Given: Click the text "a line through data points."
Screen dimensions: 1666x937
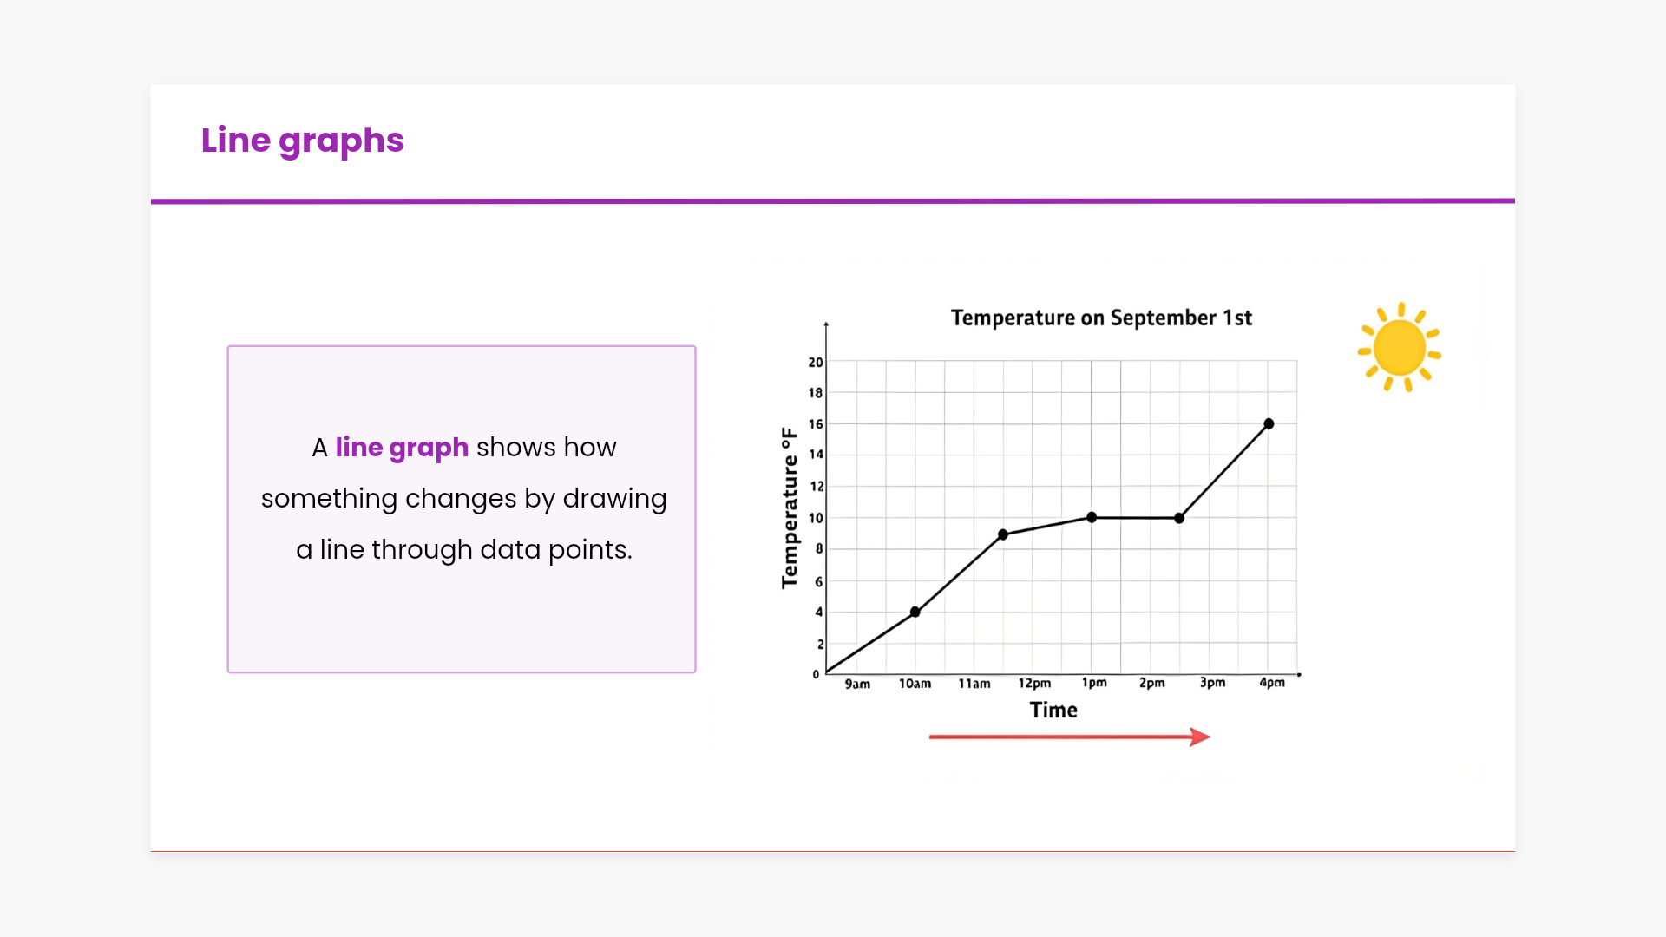Looking at the screenshot, I should pos(464,549).
